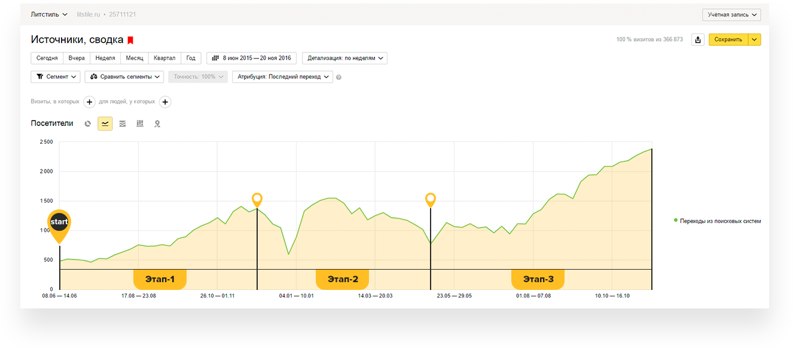This screenshot has width=793, height=349.
Task: Add a visit condition with the plus
Action: [89, 102]
